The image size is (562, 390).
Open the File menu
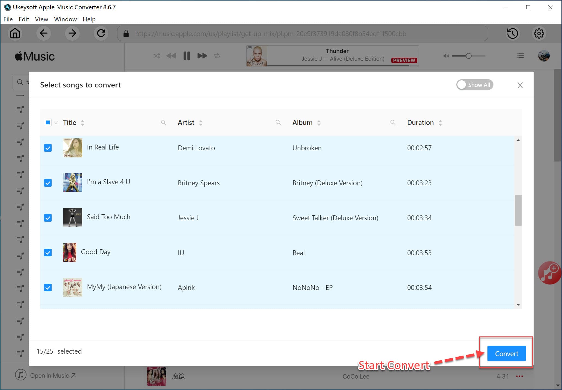pos(8,19)
